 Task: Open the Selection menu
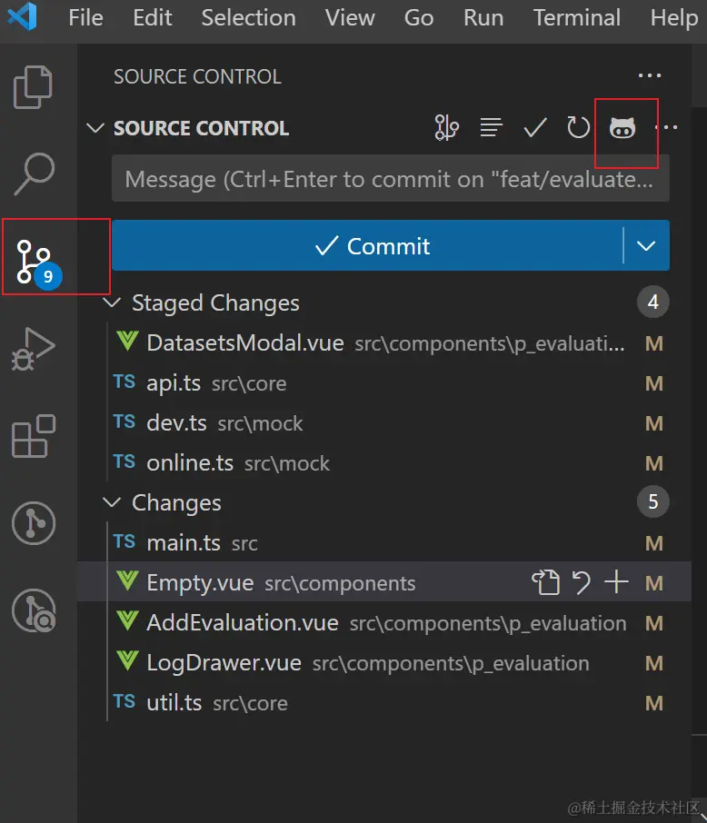[248, 18]
